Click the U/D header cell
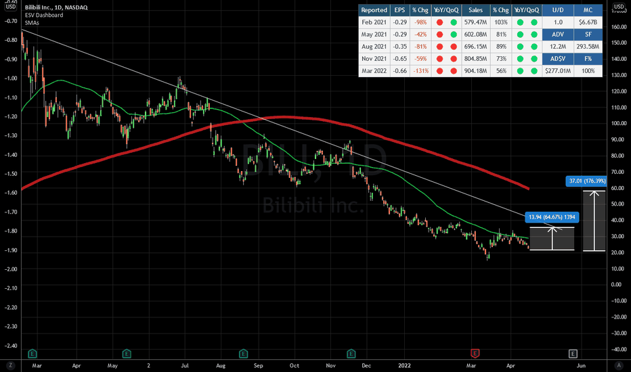The height and width of the screenshot is (372, 631). [x=558, y=10]
